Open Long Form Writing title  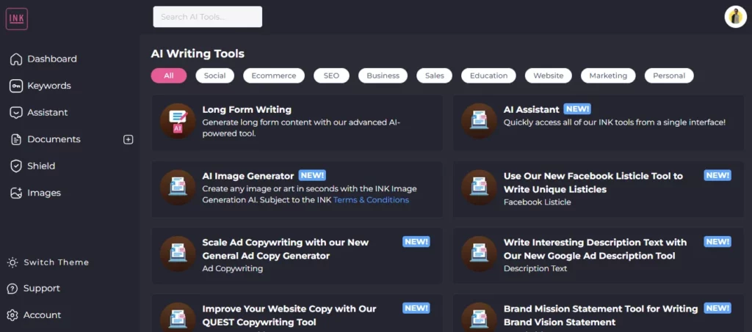pos(247,109)
